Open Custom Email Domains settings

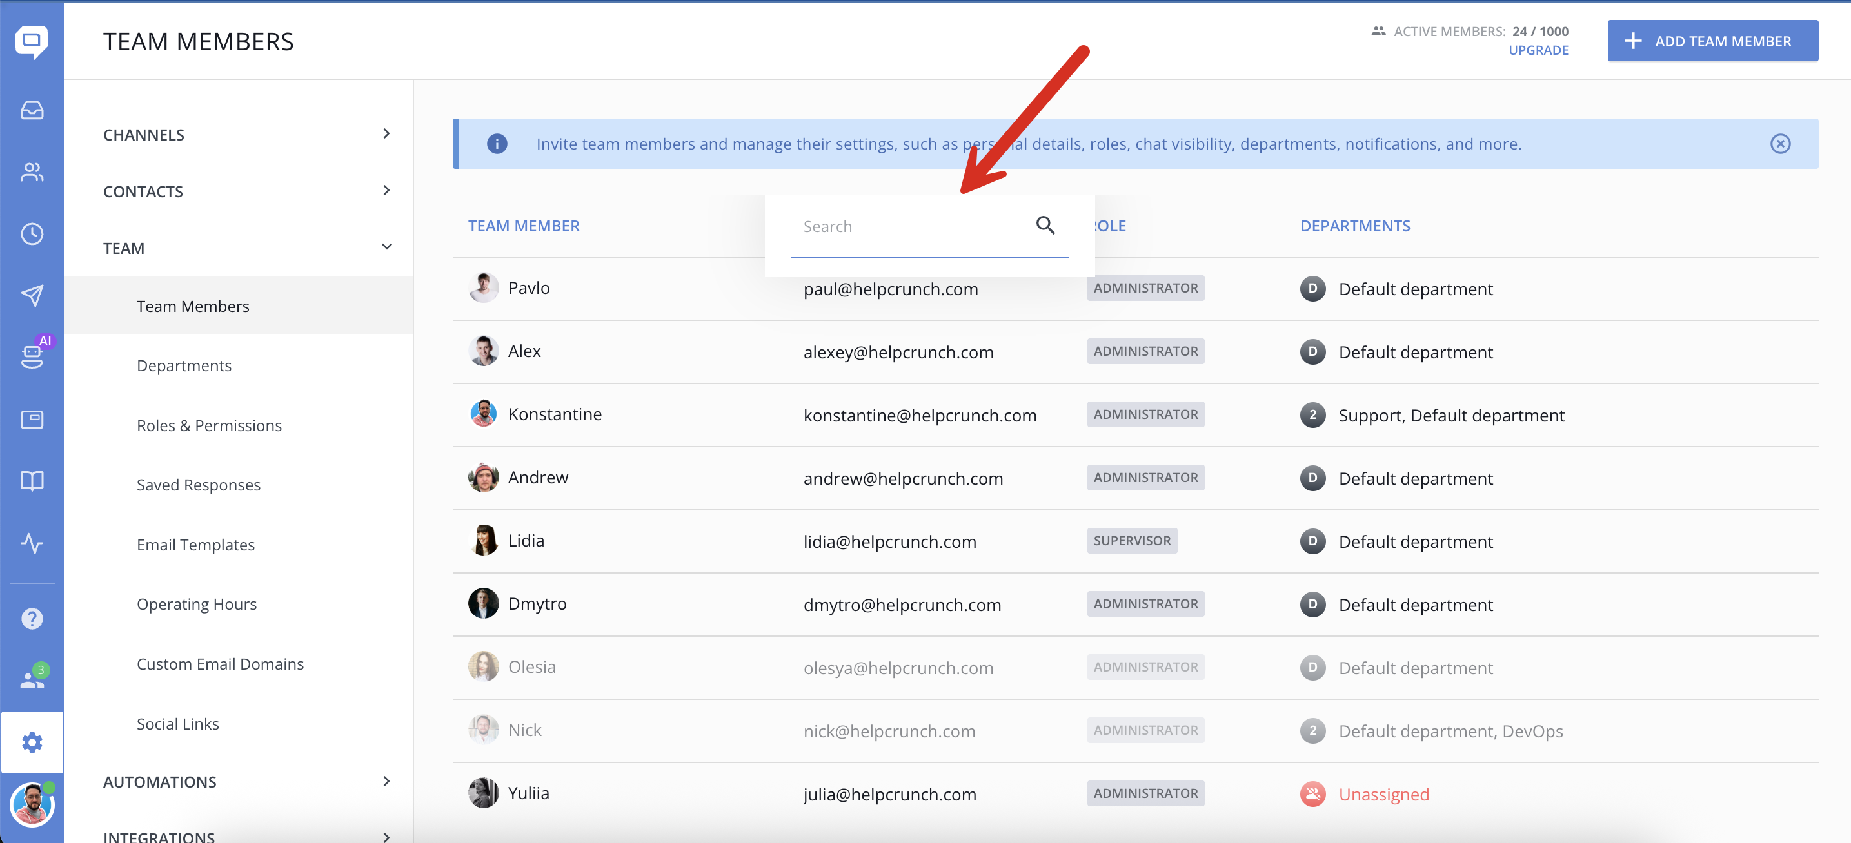(x=220, y=664)
